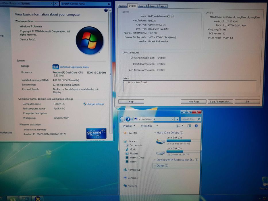Click Local Disk (D:) usage bar
Image resolution: width=268 pixels, height=201 pixels.
tap(183, 152)
